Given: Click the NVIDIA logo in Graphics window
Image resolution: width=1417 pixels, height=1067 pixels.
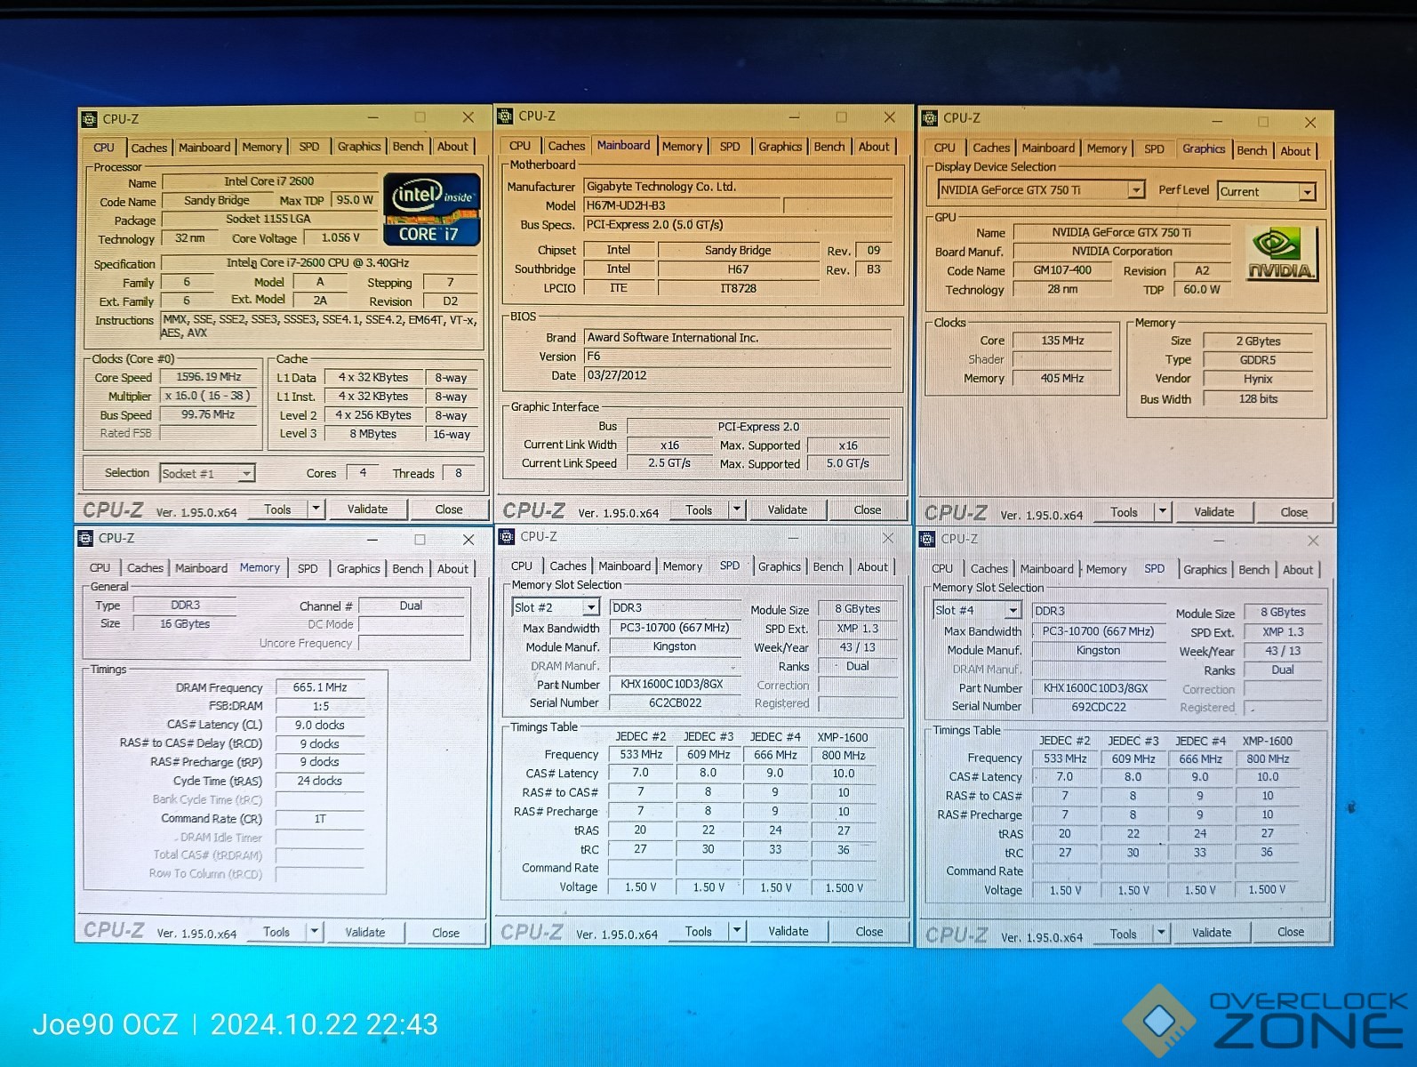Looking at the screenshot, I should (1280, 254).
